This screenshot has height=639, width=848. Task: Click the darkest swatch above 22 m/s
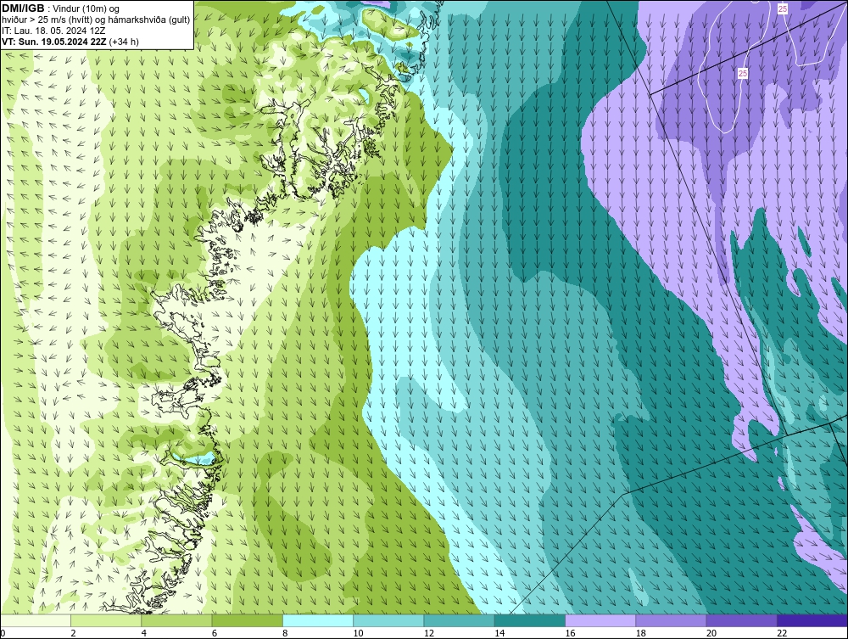tap(812, 620)
